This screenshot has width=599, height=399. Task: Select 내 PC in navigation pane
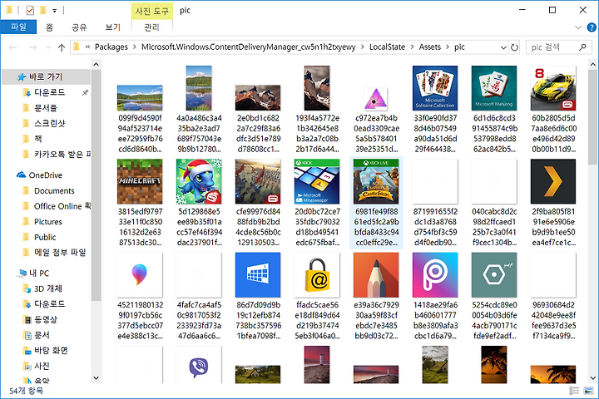[x=39, y=273]
